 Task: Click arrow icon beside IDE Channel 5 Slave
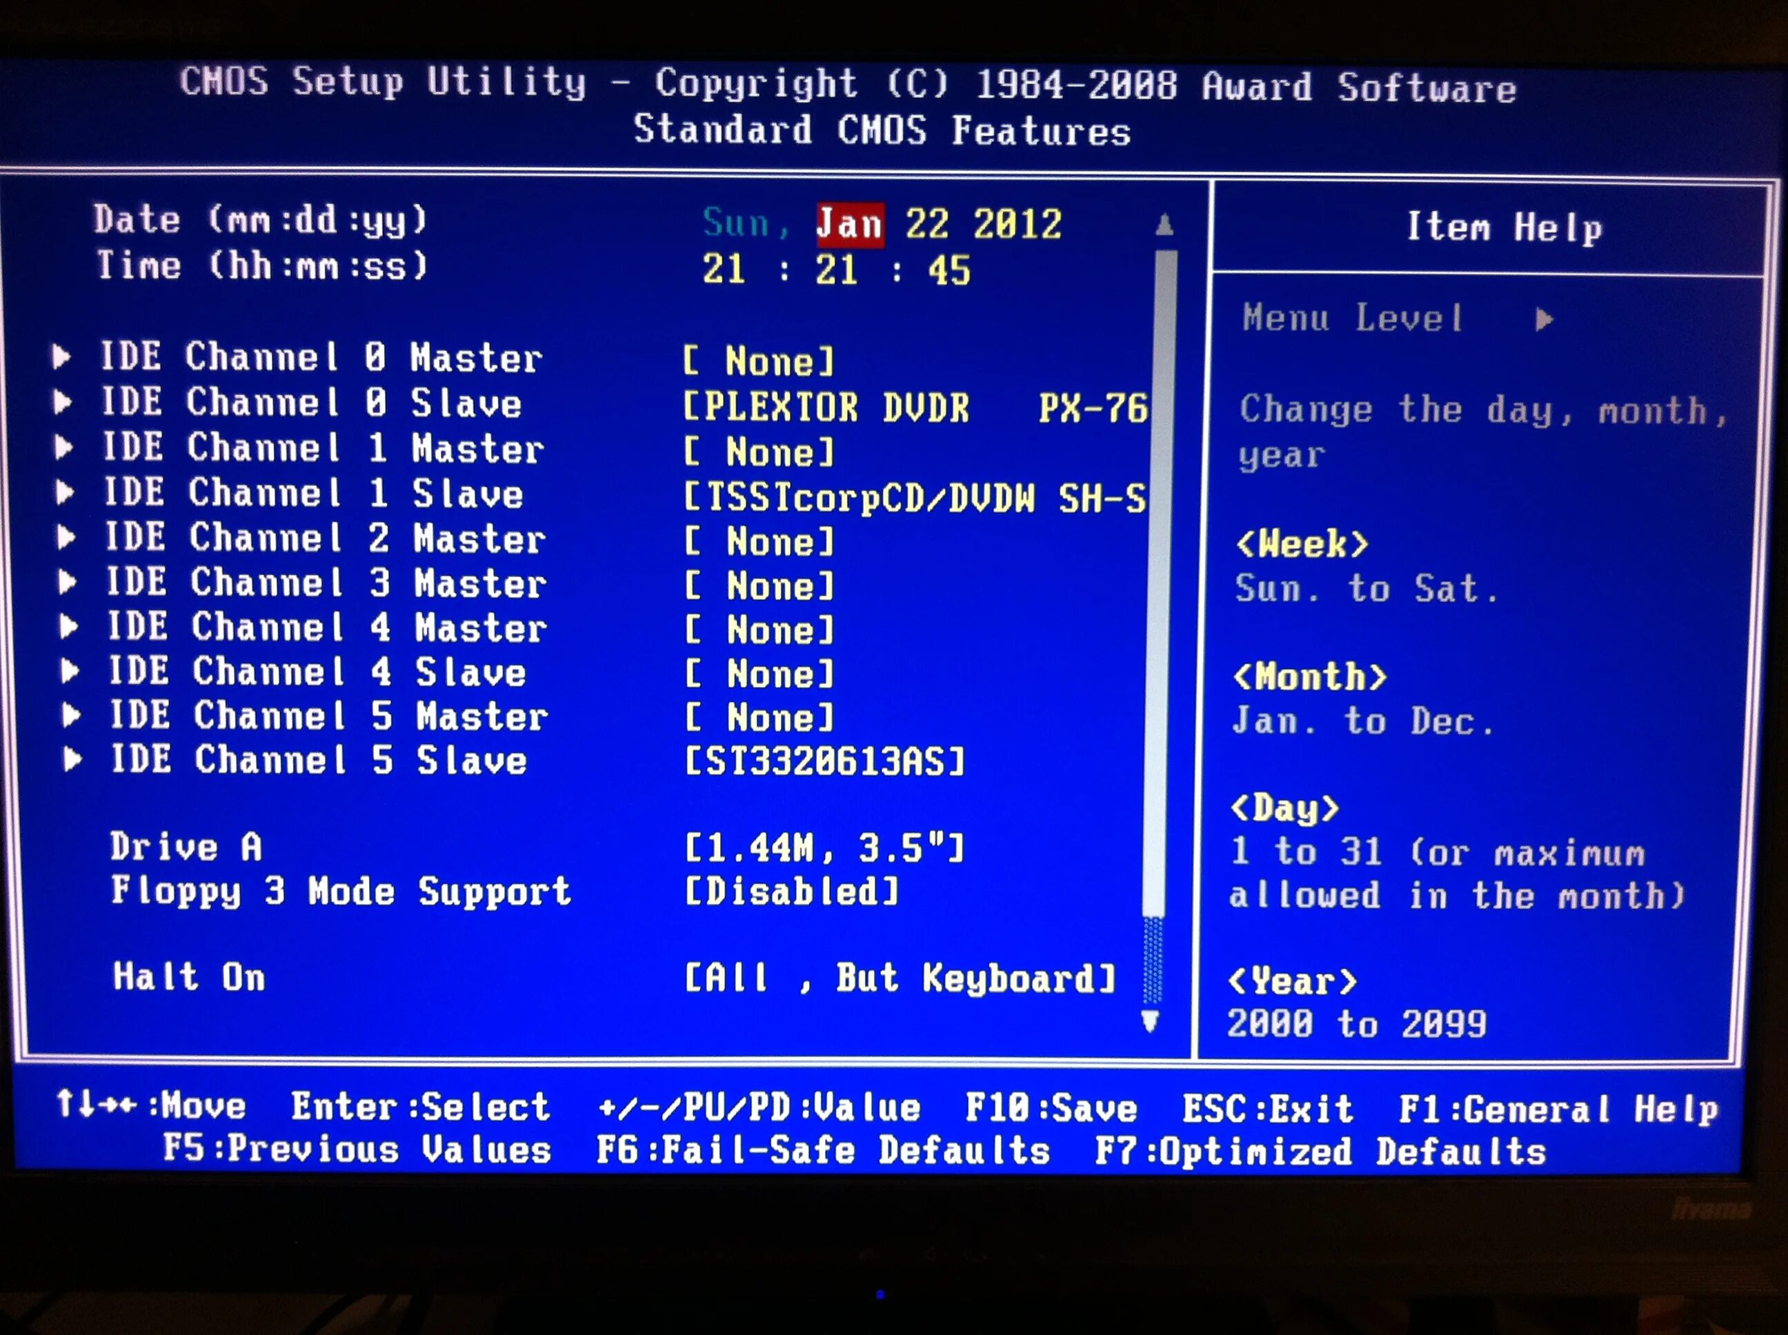[72, 759]
